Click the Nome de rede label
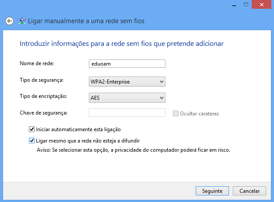The width and height of the screenshot is (274, 202). 37,63
